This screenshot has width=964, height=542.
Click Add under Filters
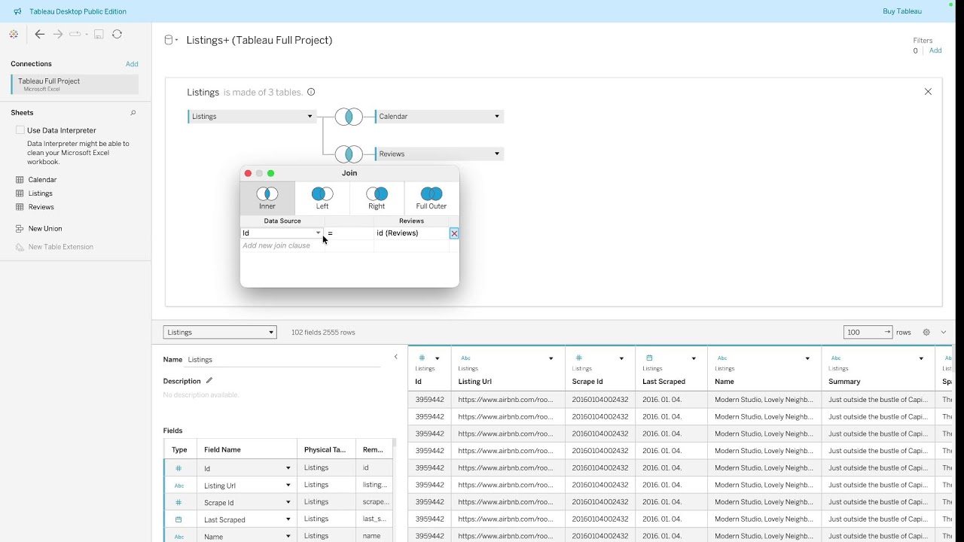click(x=935, y=51)
